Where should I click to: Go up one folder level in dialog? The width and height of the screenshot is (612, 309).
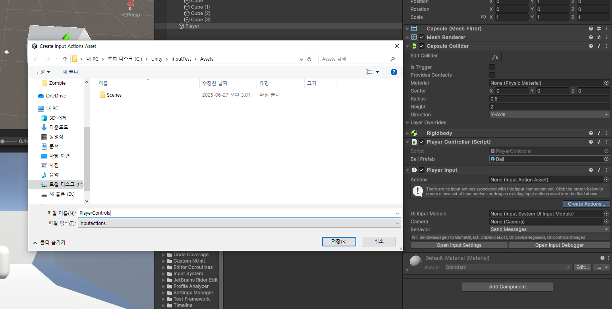click(x=65, y=59)
